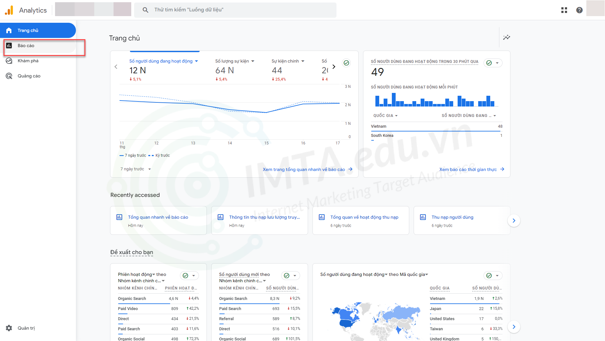This screenshot has height=341, width=605.
Task: Click the Quảng cáo advertising icon
Action: (9, 76)
